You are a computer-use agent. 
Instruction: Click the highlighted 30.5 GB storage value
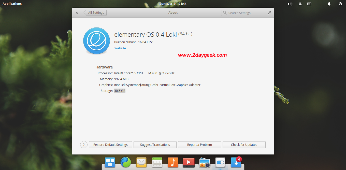(120, 91)
